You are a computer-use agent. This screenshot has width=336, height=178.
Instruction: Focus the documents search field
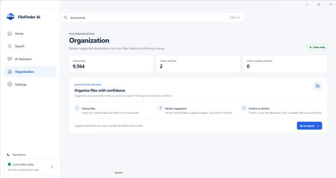[152, 18]
